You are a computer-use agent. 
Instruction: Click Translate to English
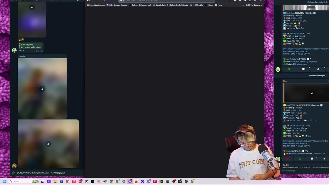coord(317,2)
